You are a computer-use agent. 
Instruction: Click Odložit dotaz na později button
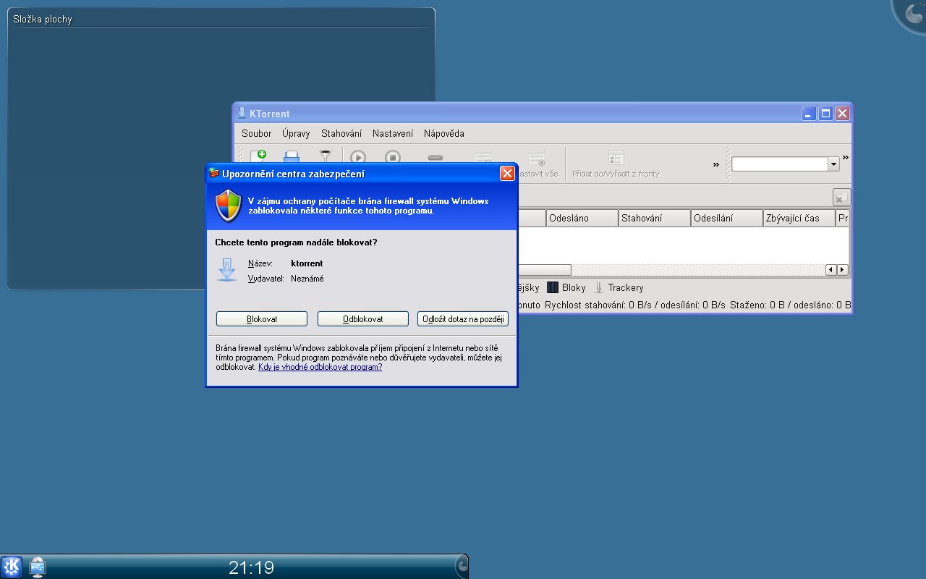pyautogui.click(x=463, y=319)
